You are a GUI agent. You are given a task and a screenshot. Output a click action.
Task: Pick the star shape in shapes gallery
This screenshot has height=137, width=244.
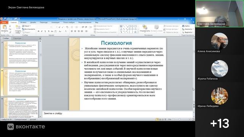135,32
